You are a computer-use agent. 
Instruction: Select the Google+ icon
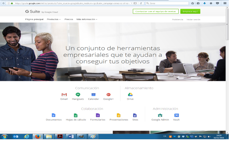108,95
